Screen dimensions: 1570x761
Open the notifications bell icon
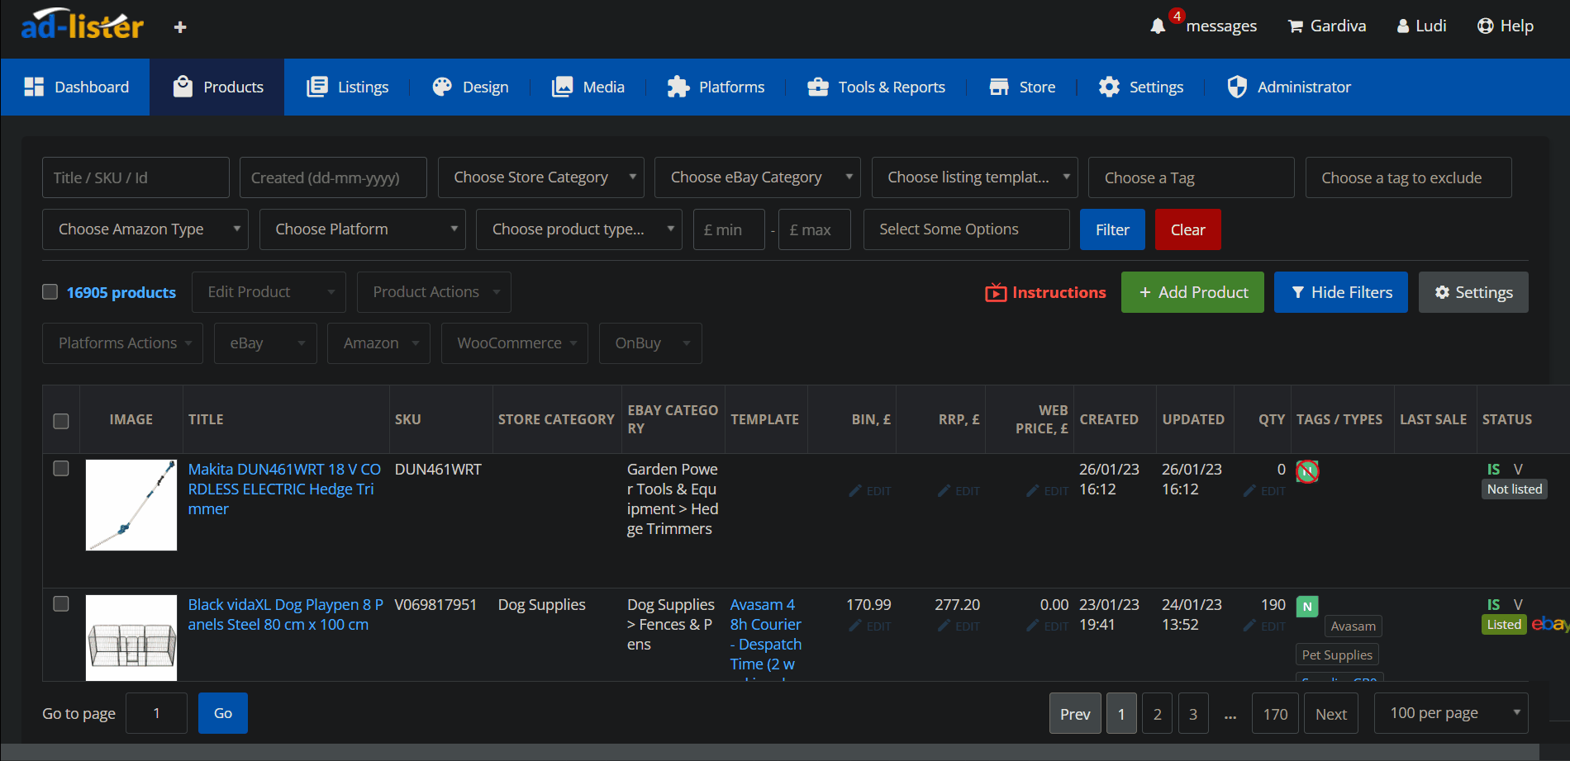(x=1158, y=26)
